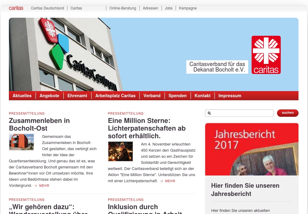Focus the search input field
This screenshot has height=214, width=308.
click(239, 113)
